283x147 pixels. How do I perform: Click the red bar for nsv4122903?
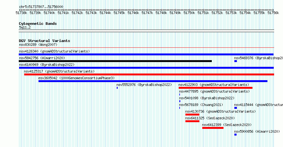[x=216, y=88]
